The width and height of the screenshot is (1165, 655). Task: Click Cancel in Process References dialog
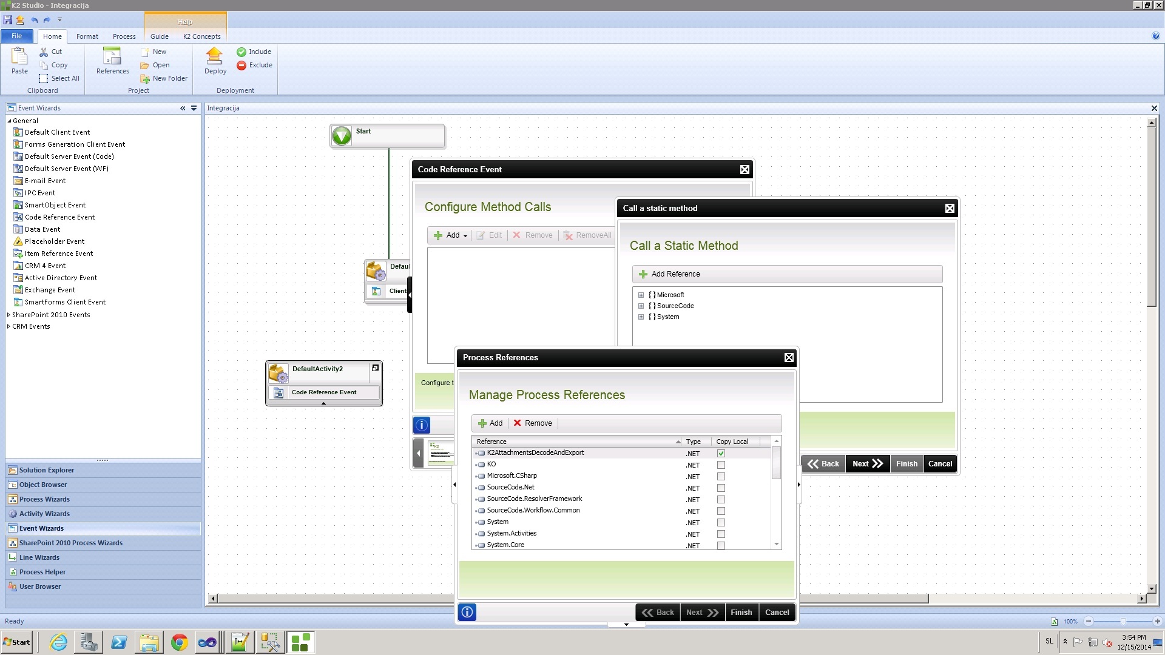[x=777, y=613]
